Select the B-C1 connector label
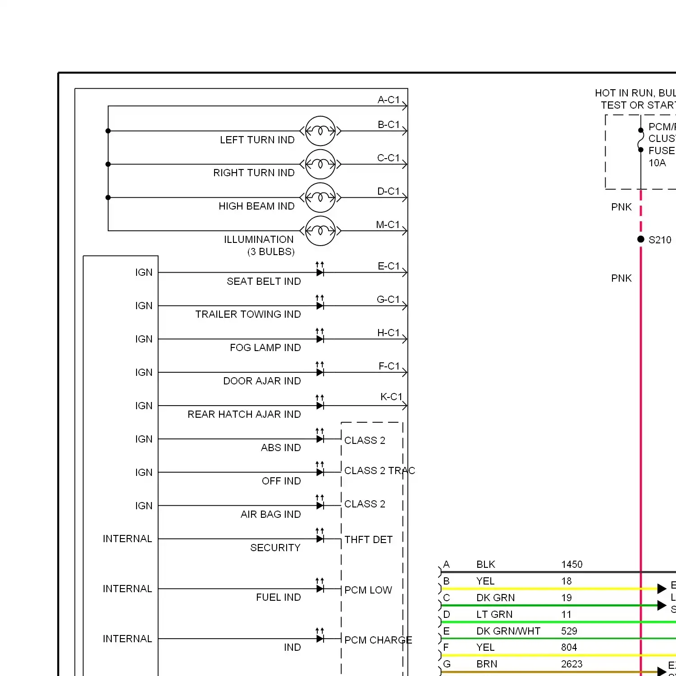 pos(388,124)
